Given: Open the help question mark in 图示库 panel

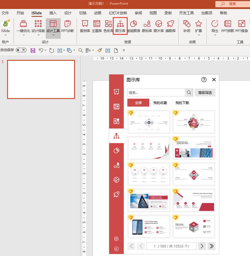Looking at the screenshot, I should [x=204, y=79].
